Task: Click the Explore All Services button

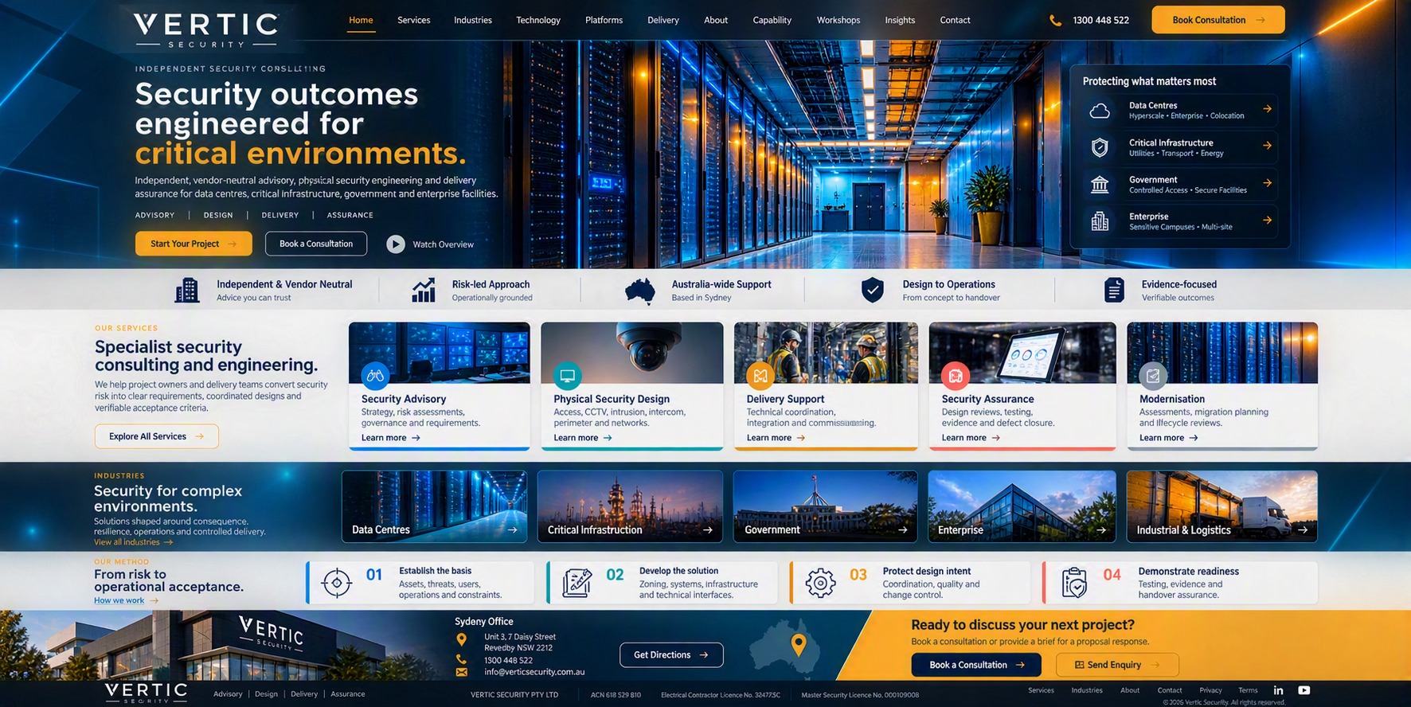Action: tap(157, 436)
